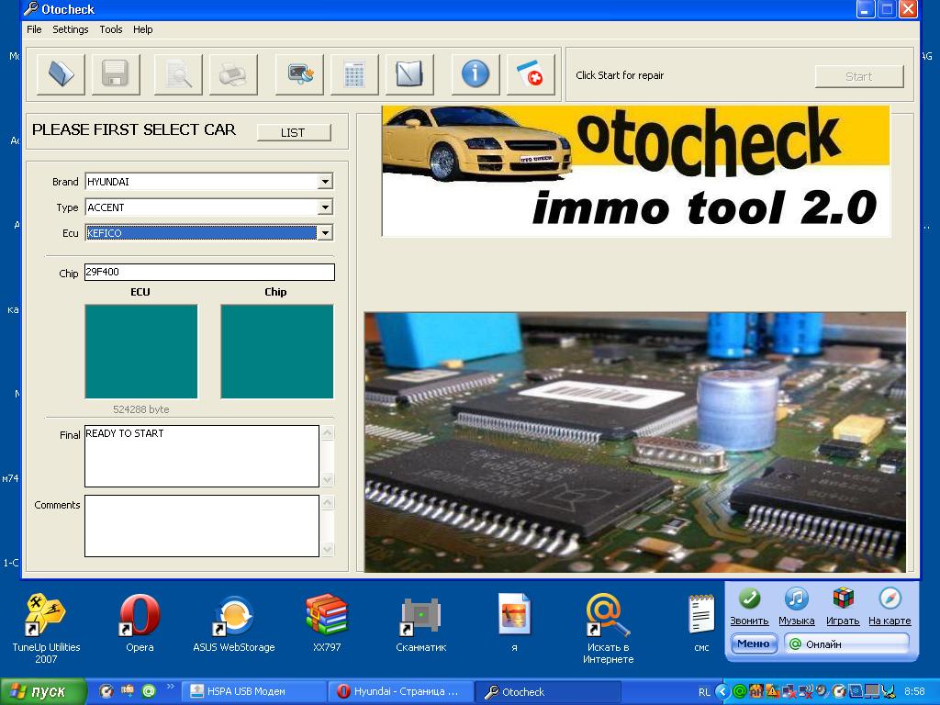Click the otocheck immo tool banner
Viewport: 940px width, 705px height.
pyautogui.click(x=636, y=172)
